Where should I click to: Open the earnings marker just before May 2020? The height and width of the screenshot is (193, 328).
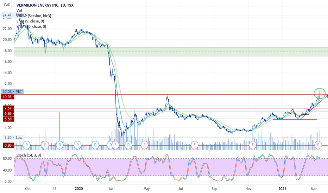click(144, 145)
